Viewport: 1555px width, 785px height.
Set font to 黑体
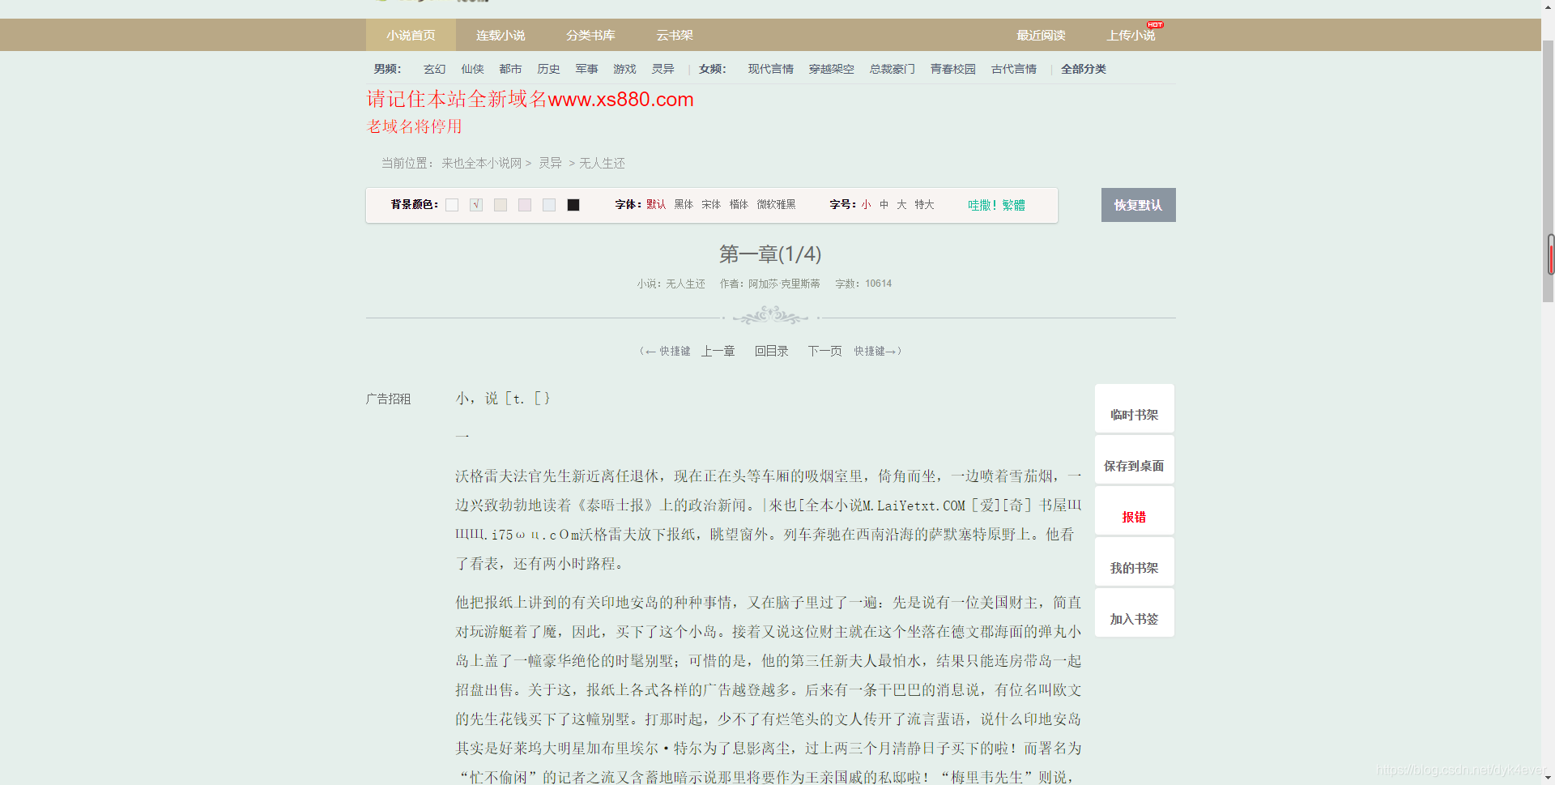tap(684, 204)
